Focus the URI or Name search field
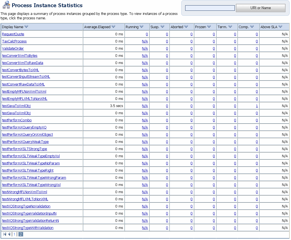This screenshot has height=240, width=291. pyautogui.click(x=210, y=8)
